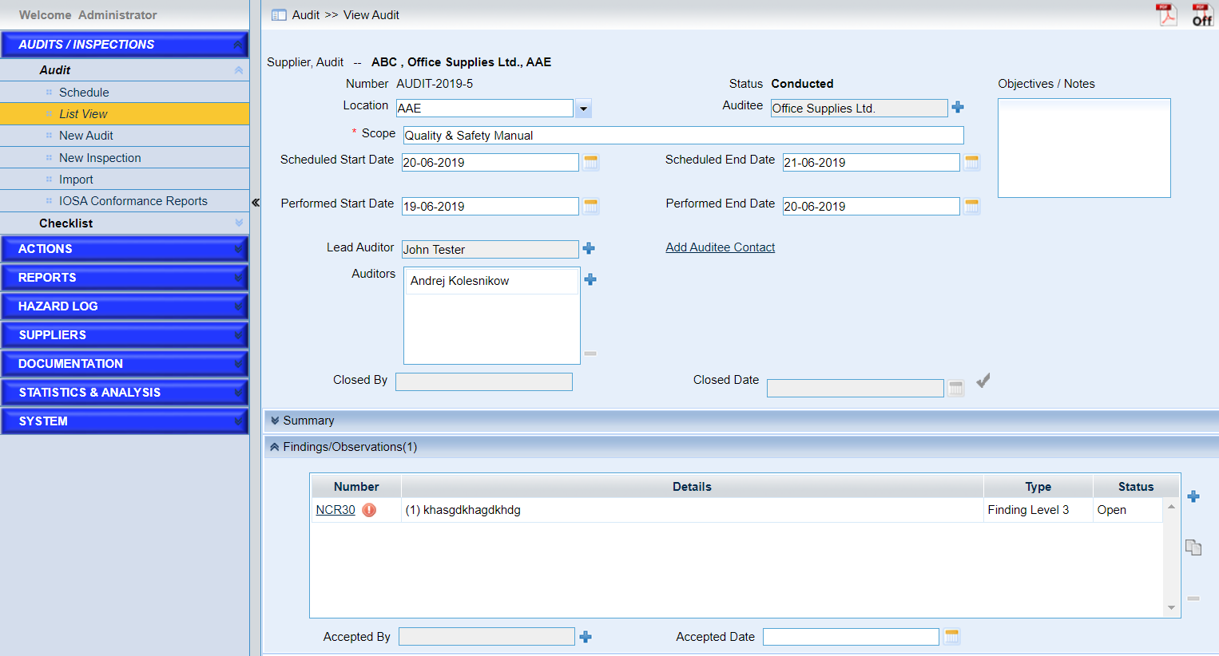This screenshot has height=656, width=1219.
Task: Click the Objectives / Notes text area
Action: [x=1084, y=148]
